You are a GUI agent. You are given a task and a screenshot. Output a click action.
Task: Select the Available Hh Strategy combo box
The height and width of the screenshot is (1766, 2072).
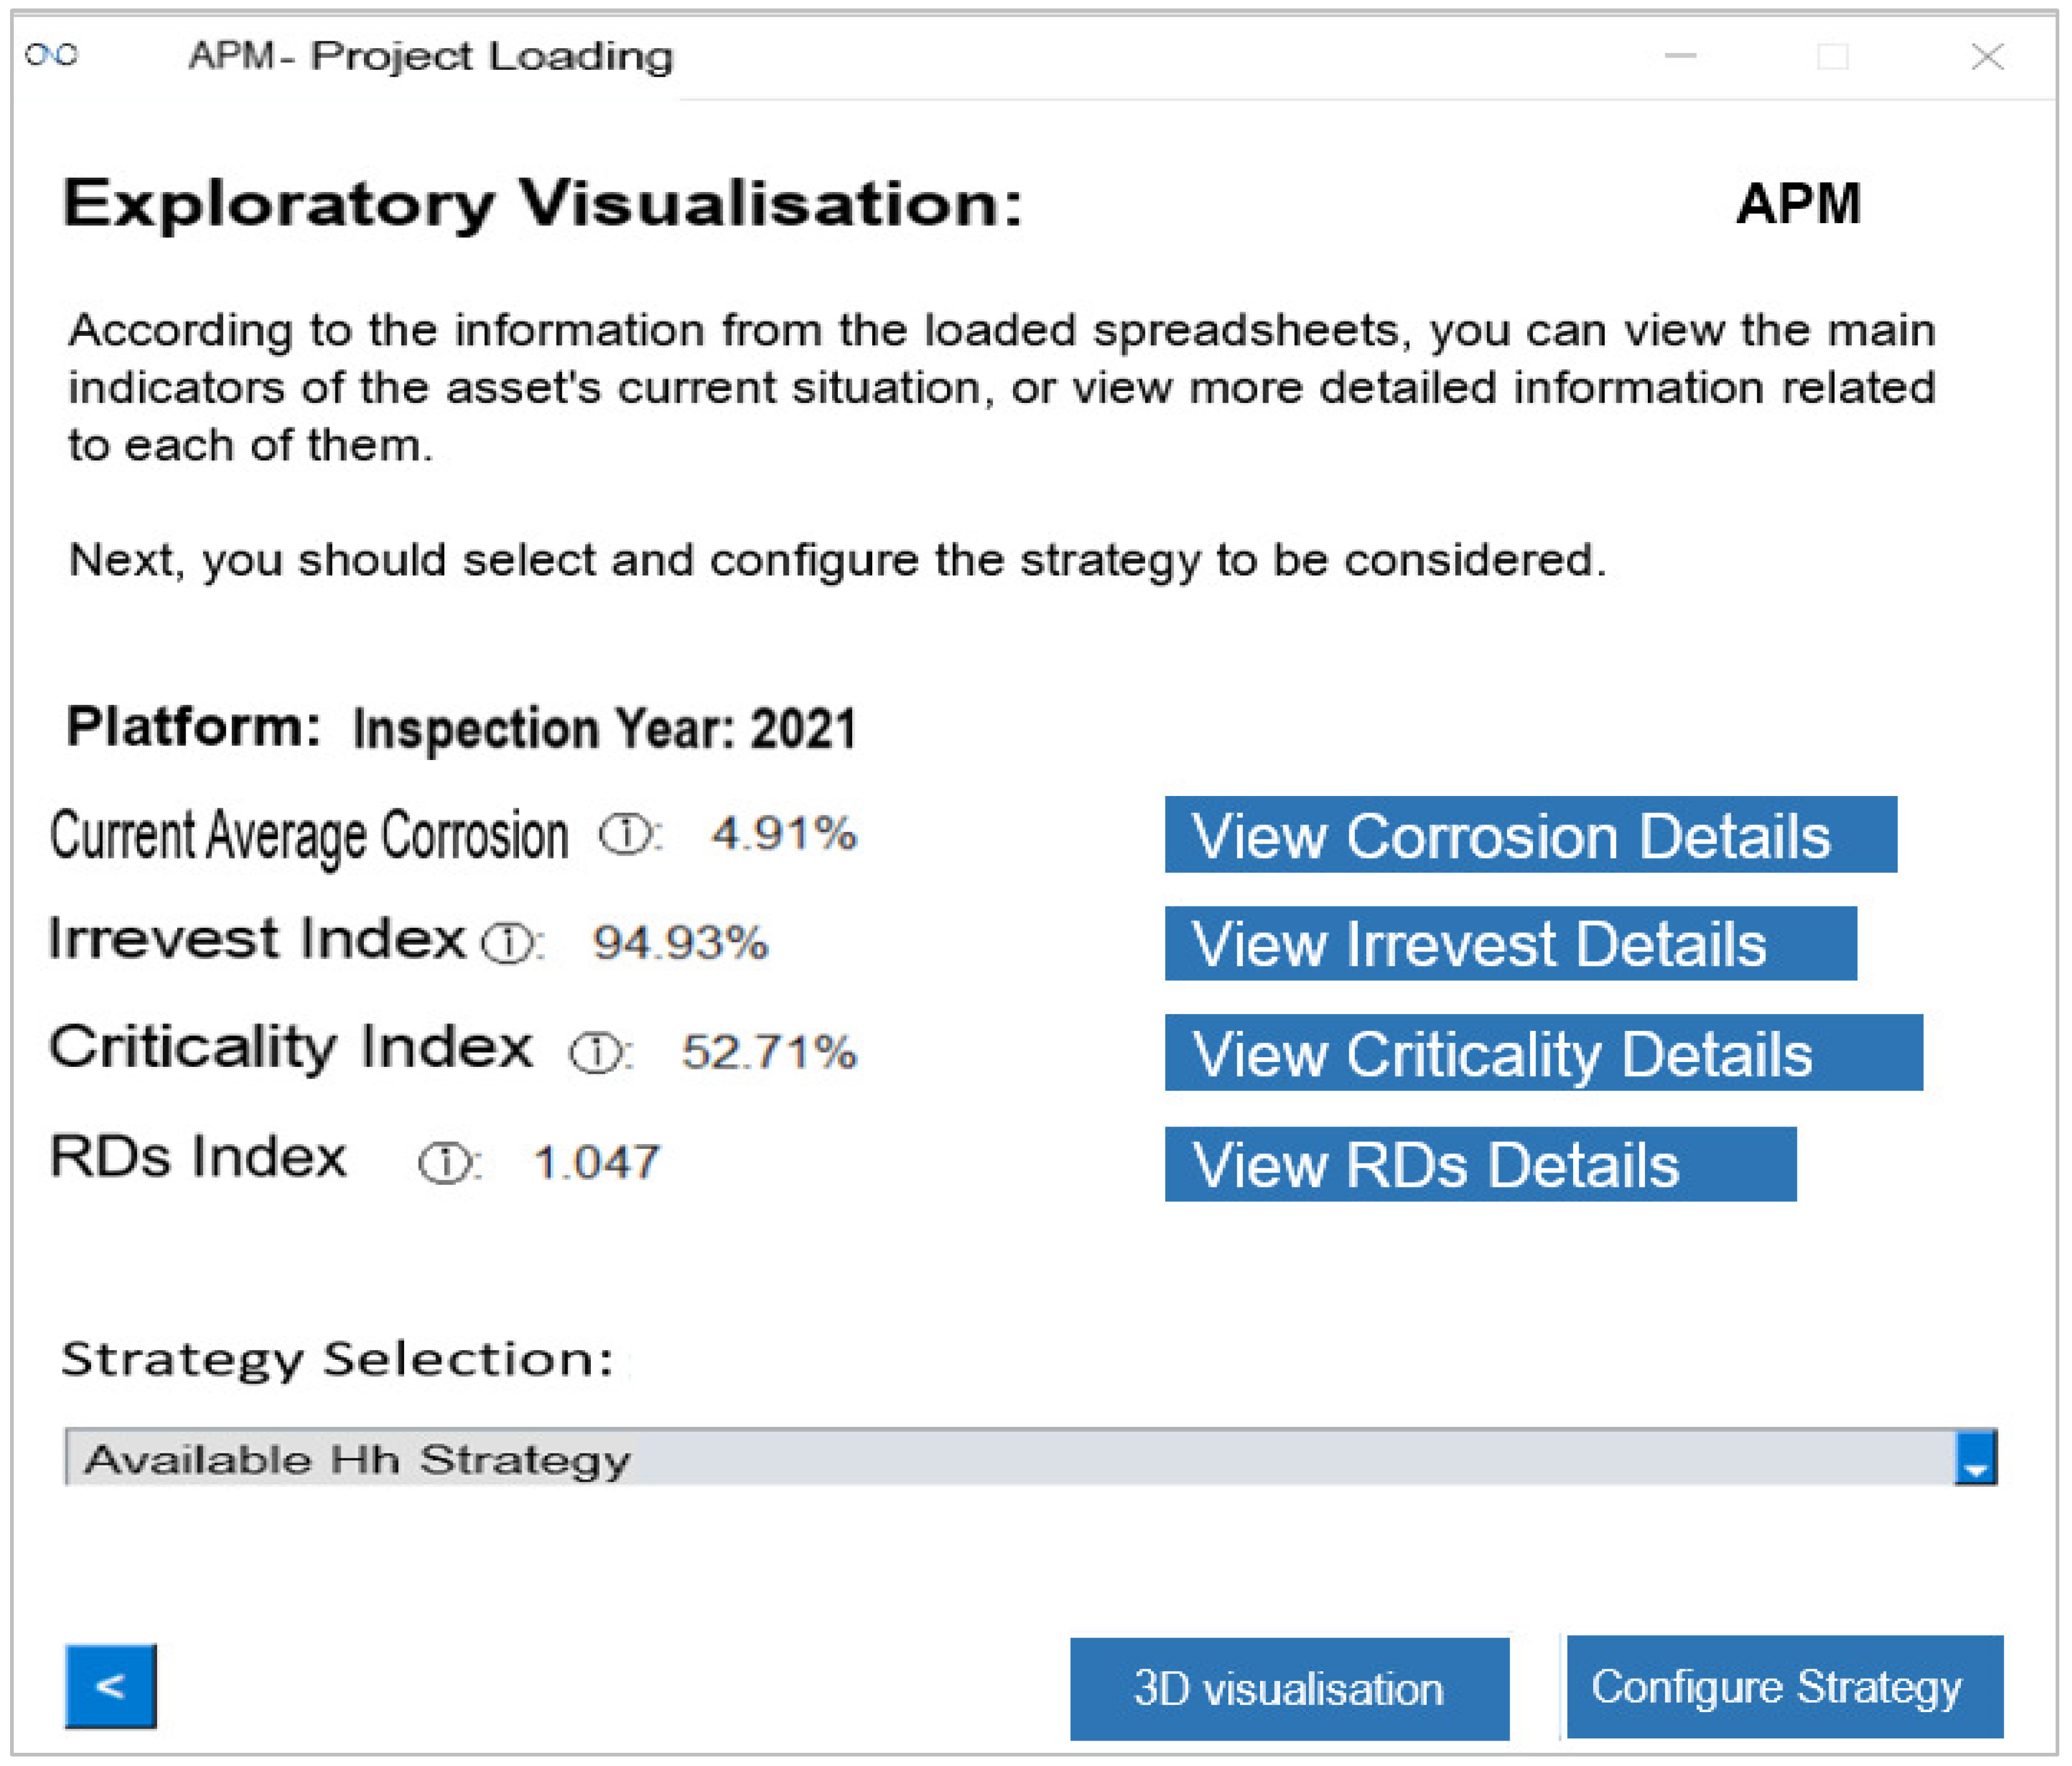(1000, 1458)
